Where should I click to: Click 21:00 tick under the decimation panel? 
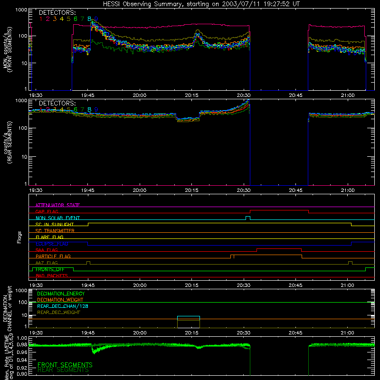pyautogui.click(x=348, y=333)
